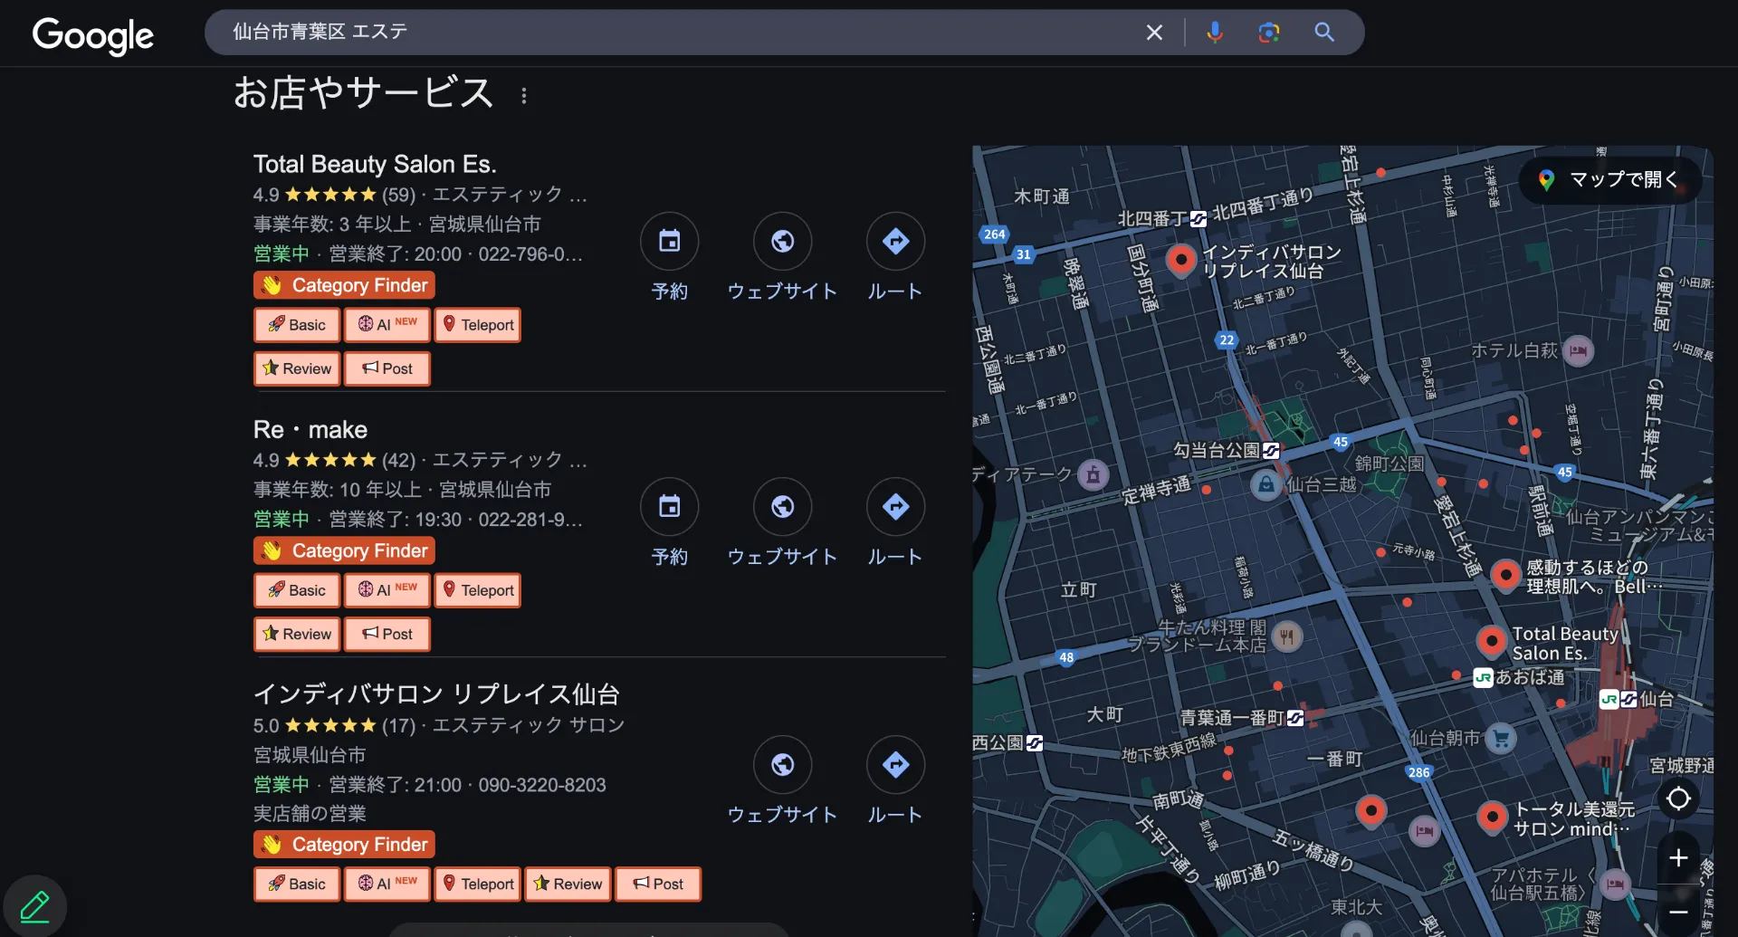Open website icon for Re・make
Screen dimensions: 1738x937
[x=782, y=507]
